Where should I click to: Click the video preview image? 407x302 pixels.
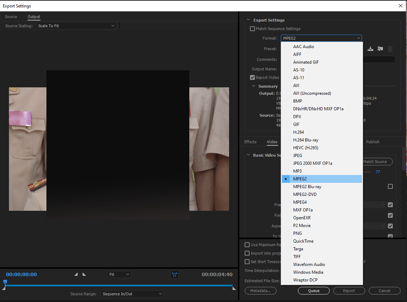coord(119,149)
